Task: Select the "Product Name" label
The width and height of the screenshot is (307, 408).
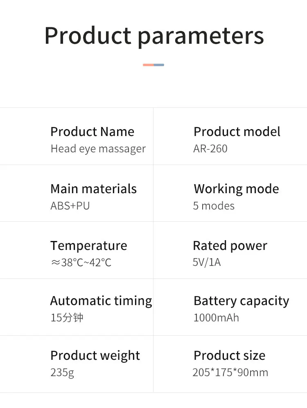Action: pyautogui.click(x=92, y=132)
